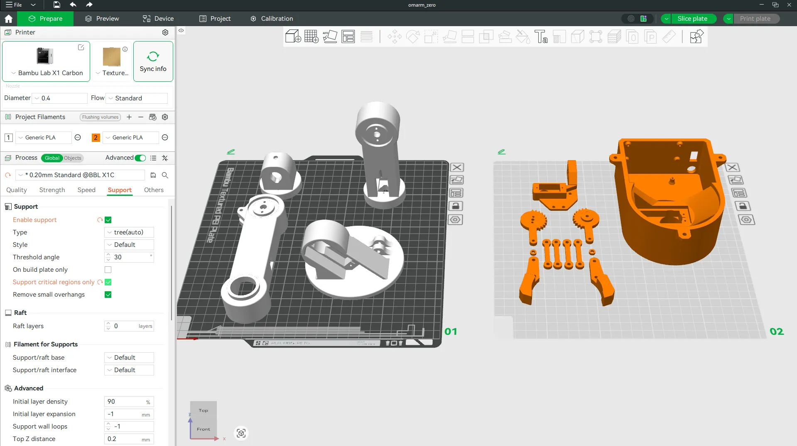Screen dimensions: 797x446
Task: Toggle On build plate only checkbox
Action: point(108,270)
